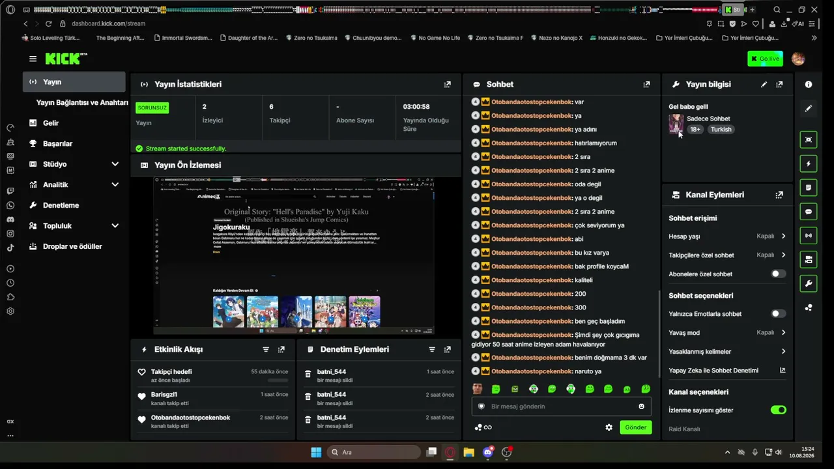The width and height of the screenshot is (834, 469).
Task: Open the No Game No Life bookmark
Action: pos(434,38)
